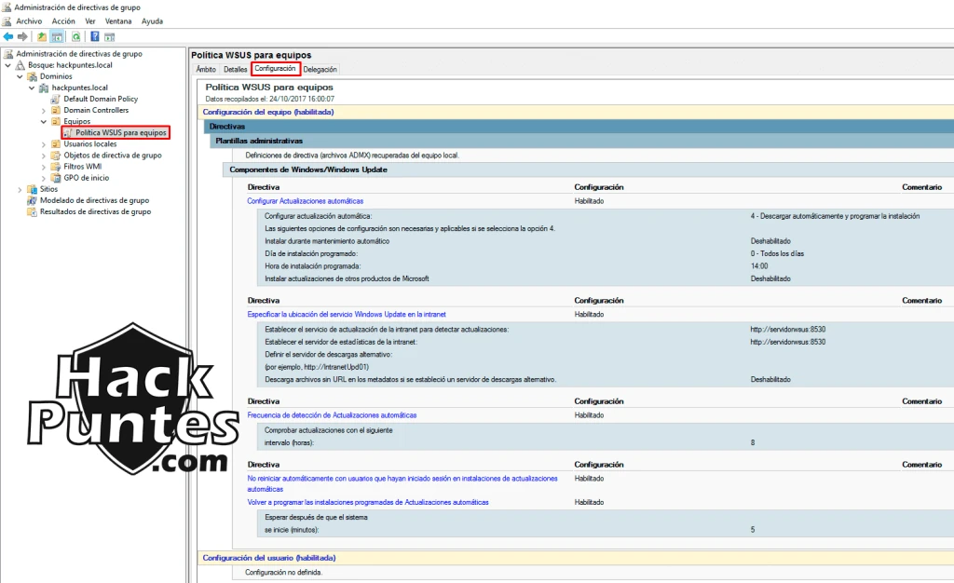This screenshot has width=954, height=583.
Task: Open the Ventana menu
Action: (x=118, y=21)
